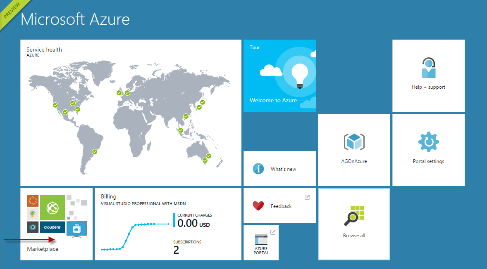
Task: Click the Portal settings gear icon
Action: 428,142
